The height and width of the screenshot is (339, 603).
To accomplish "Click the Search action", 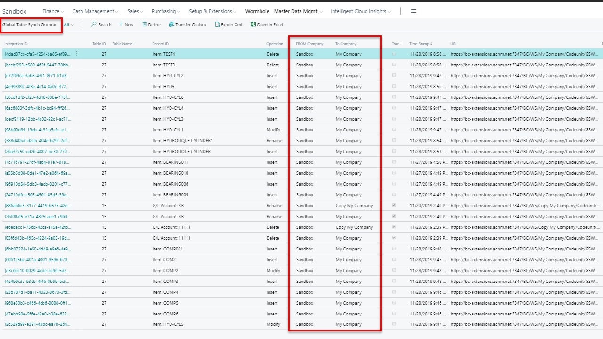I will tap(101, 24).
